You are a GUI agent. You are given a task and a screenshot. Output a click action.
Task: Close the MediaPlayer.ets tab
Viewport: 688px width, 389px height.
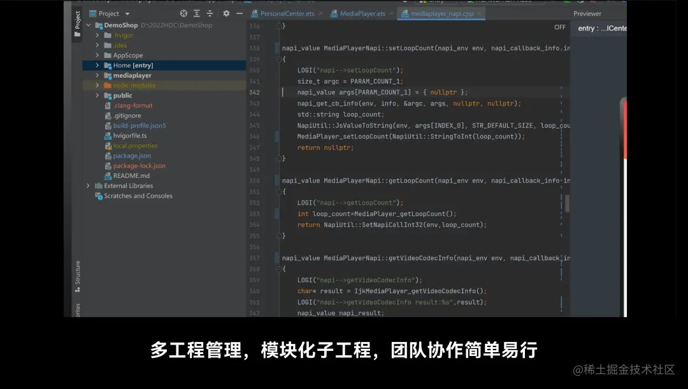(391, 13)
